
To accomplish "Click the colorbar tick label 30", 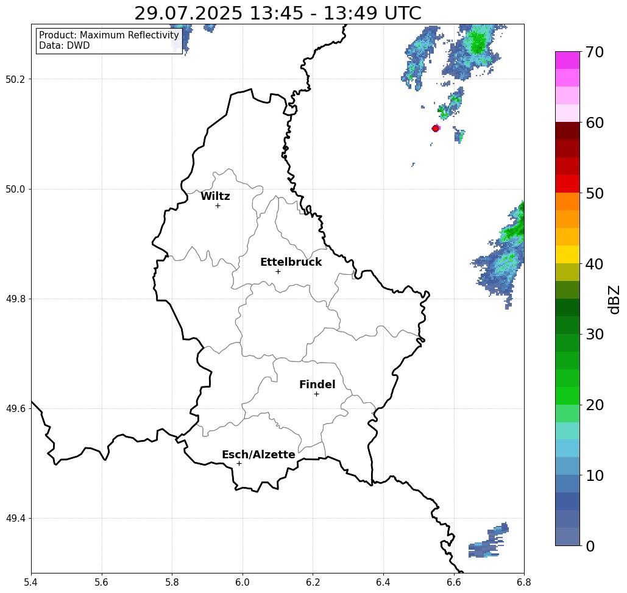I will 595,335.
